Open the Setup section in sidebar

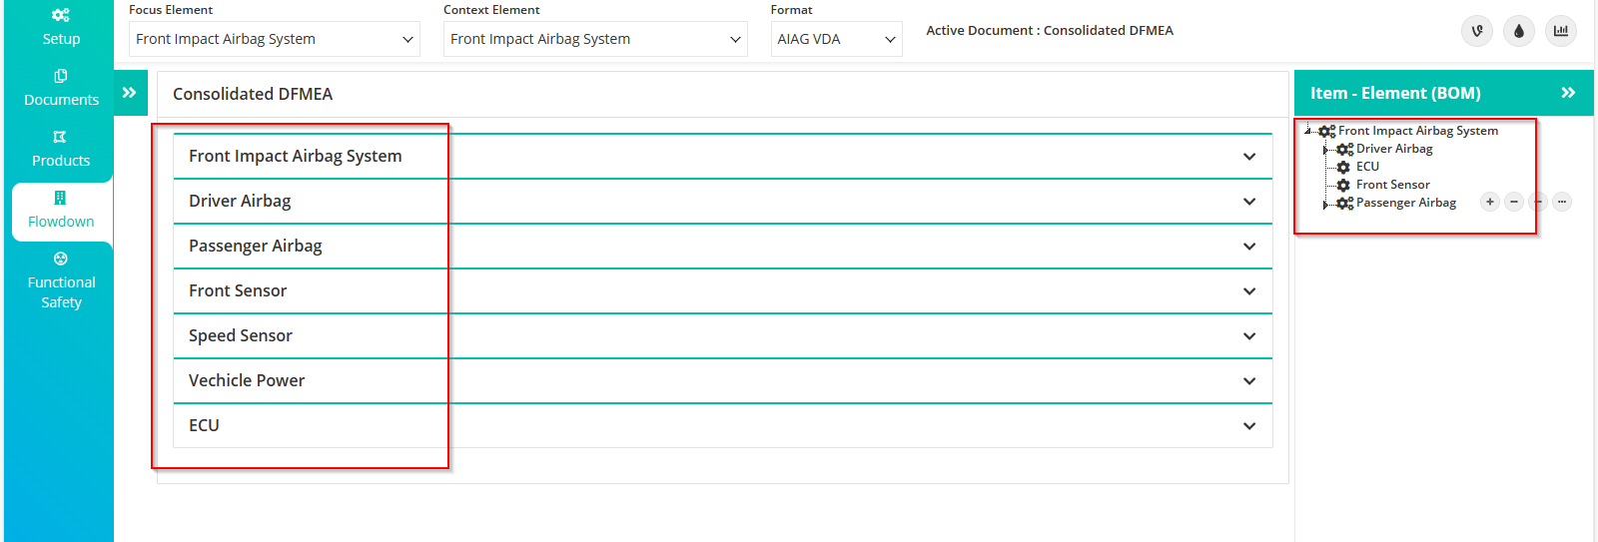(x=61, y=27)
